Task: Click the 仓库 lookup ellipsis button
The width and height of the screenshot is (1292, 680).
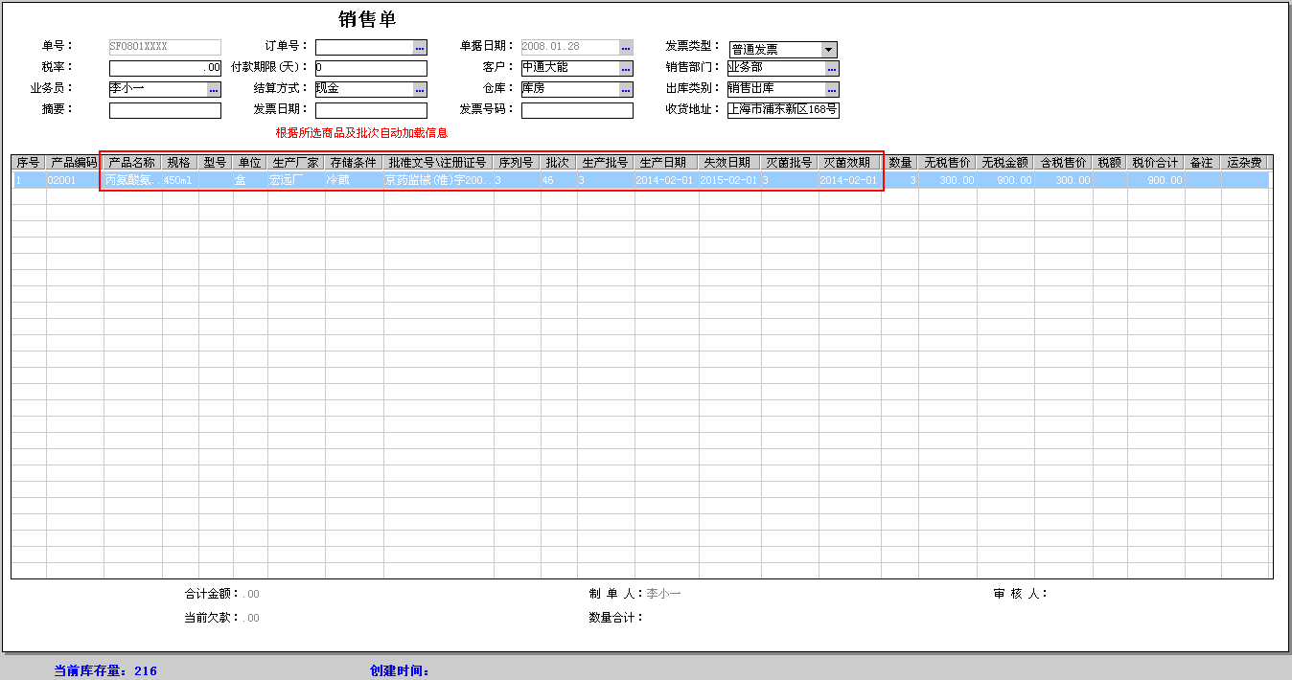Action: pos(626,90)
